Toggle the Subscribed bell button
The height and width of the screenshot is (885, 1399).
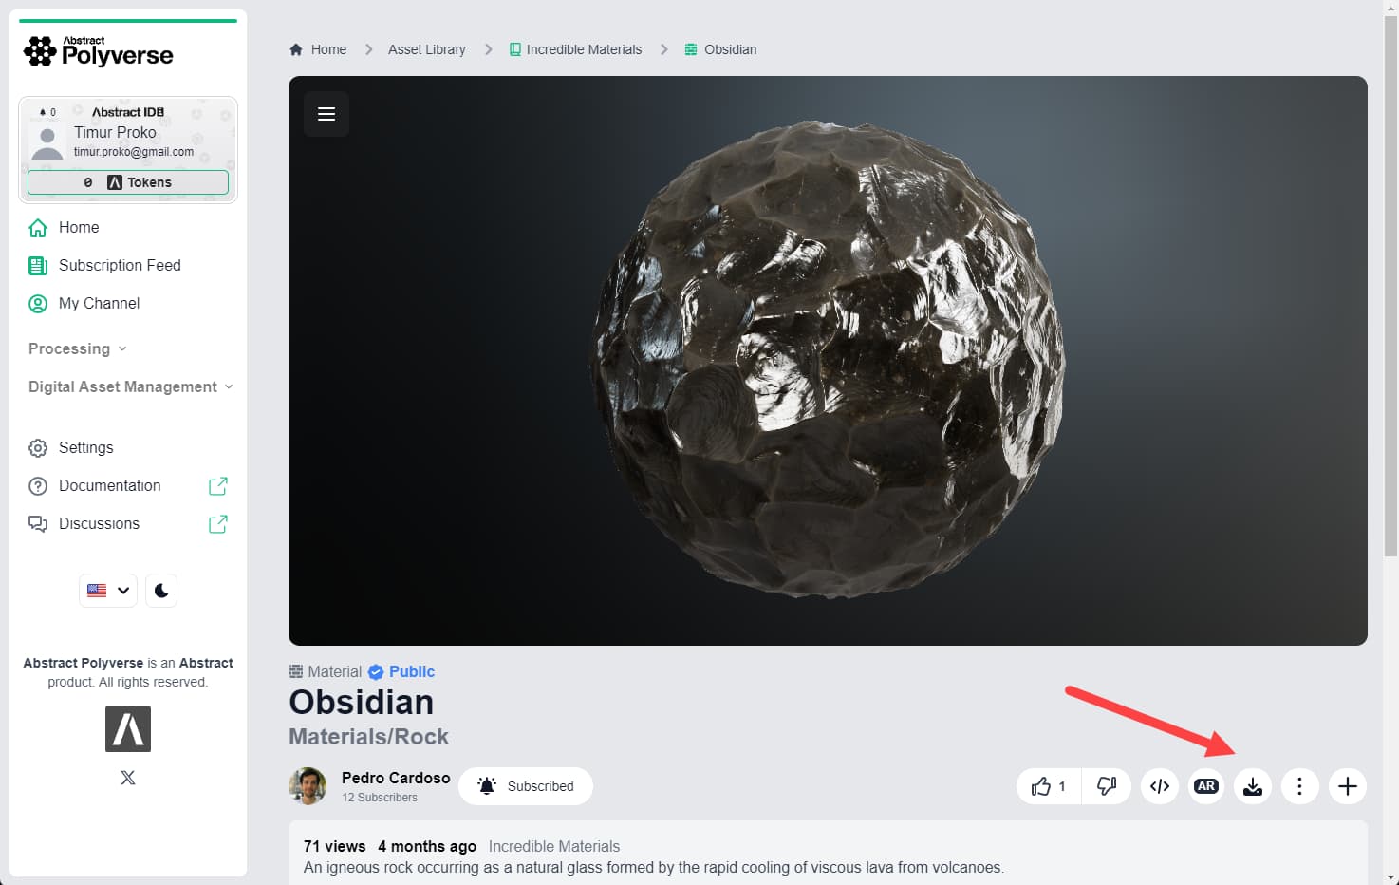526,786
